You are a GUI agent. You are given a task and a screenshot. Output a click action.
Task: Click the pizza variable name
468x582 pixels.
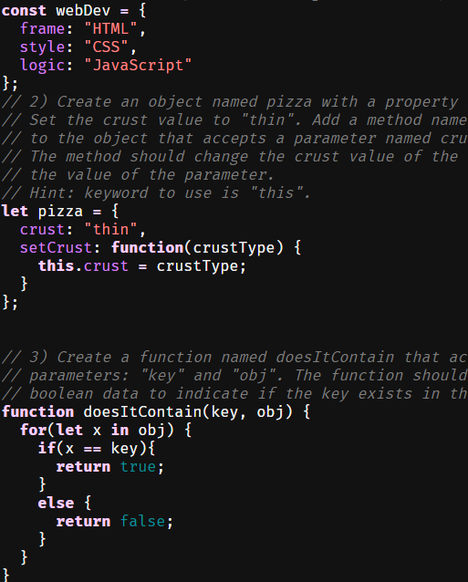tap(60, 212)
